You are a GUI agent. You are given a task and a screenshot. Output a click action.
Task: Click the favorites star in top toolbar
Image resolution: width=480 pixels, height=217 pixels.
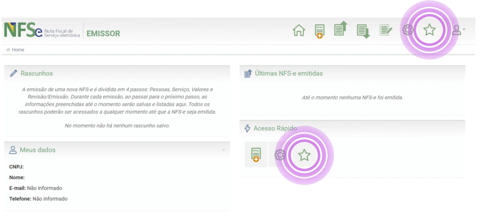click(x=429, y=30)
